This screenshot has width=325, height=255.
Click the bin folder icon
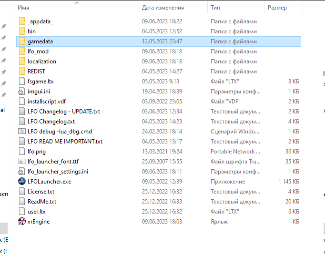point(22,31)
